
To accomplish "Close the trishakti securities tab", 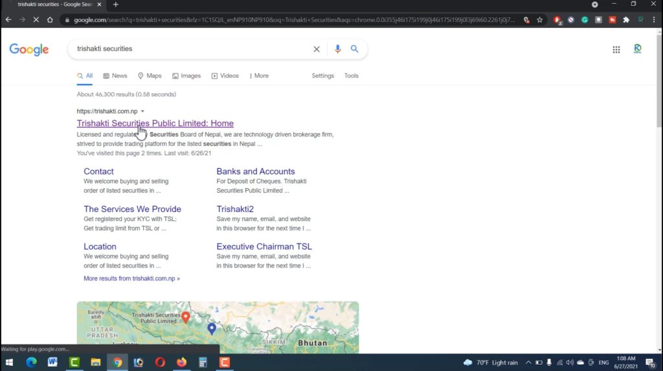I will 99,5.
